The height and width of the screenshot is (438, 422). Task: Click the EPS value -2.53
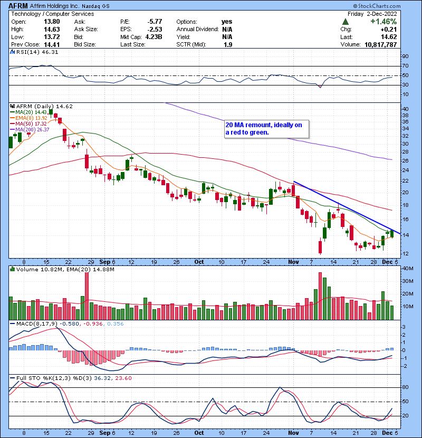click(x=155, y=30)
